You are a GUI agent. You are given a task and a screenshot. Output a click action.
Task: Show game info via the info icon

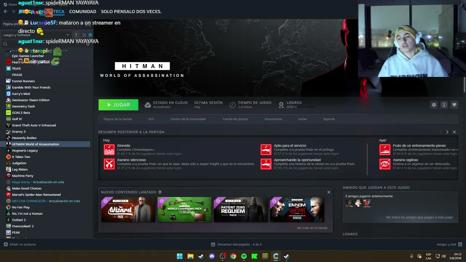point(444,105)
